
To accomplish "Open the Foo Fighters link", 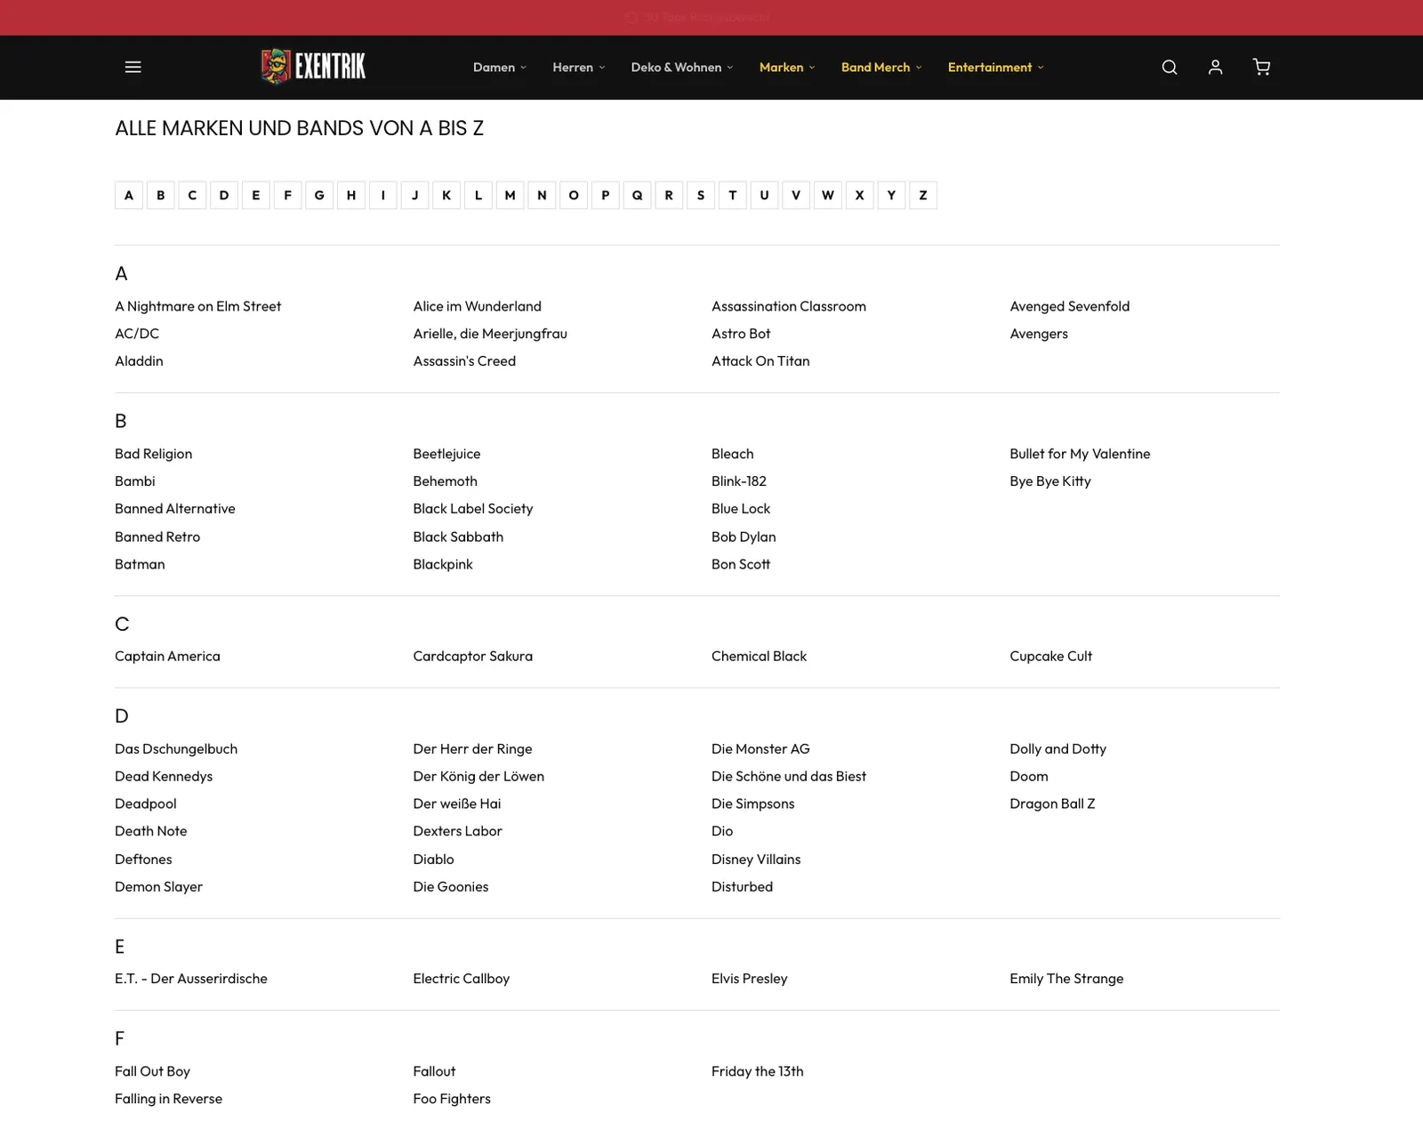I will [x=452, y=1099].
